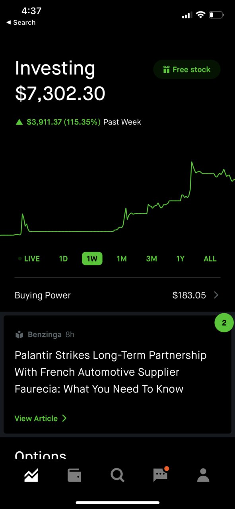Open the wallet cash tab icon

click(74, 475)
